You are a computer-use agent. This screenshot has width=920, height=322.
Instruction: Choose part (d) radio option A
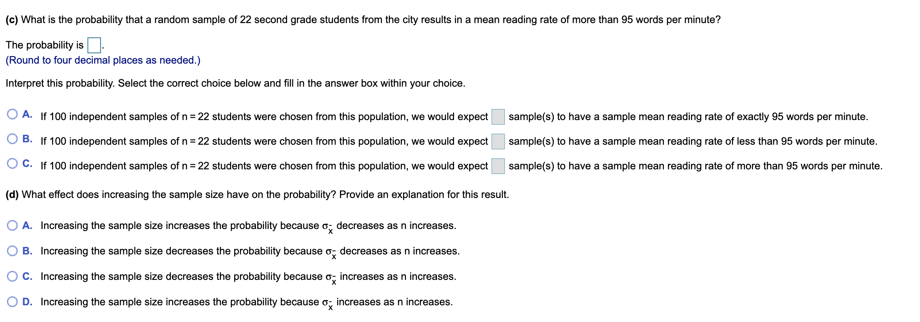pyautogui.click(x=12, y=226)
